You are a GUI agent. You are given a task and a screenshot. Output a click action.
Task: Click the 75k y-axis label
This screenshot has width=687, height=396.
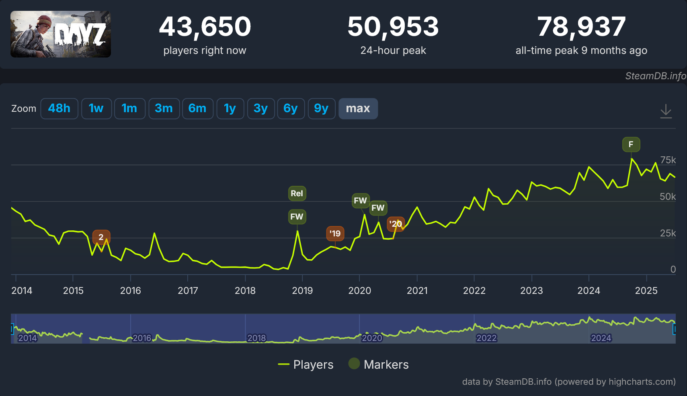click(x=668, y=160)
